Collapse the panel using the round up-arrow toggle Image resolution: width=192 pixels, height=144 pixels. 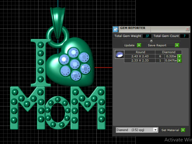coord(151,41)
